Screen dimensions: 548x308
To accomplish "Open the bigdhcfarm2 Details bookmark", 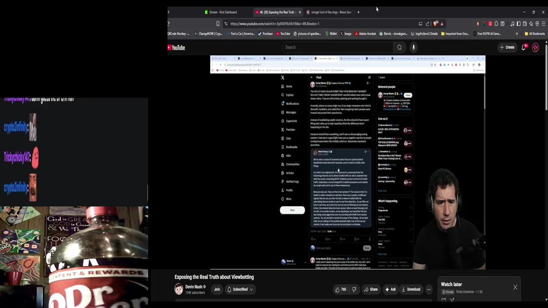I will coord(425,34).
